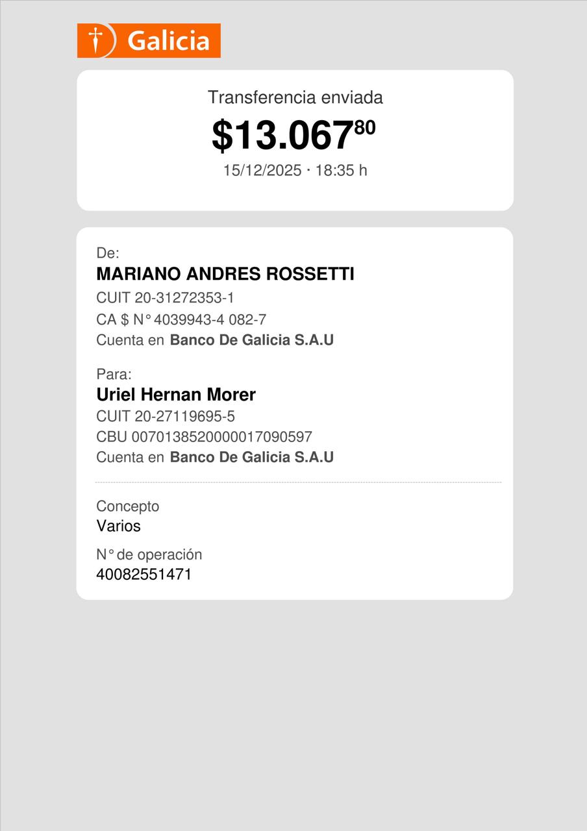Screen dimensions: 587x831
Task: Select the "N° de operación" label
Action: point(149,554)
